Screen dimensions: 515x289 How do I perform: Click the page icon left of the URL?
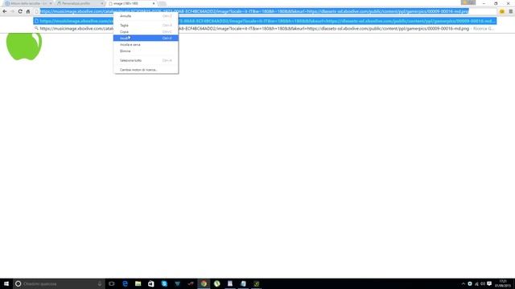37,11
